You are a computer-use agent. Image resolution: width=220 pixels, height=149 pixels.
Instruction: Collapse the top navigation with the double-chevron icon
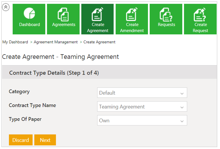6,7
